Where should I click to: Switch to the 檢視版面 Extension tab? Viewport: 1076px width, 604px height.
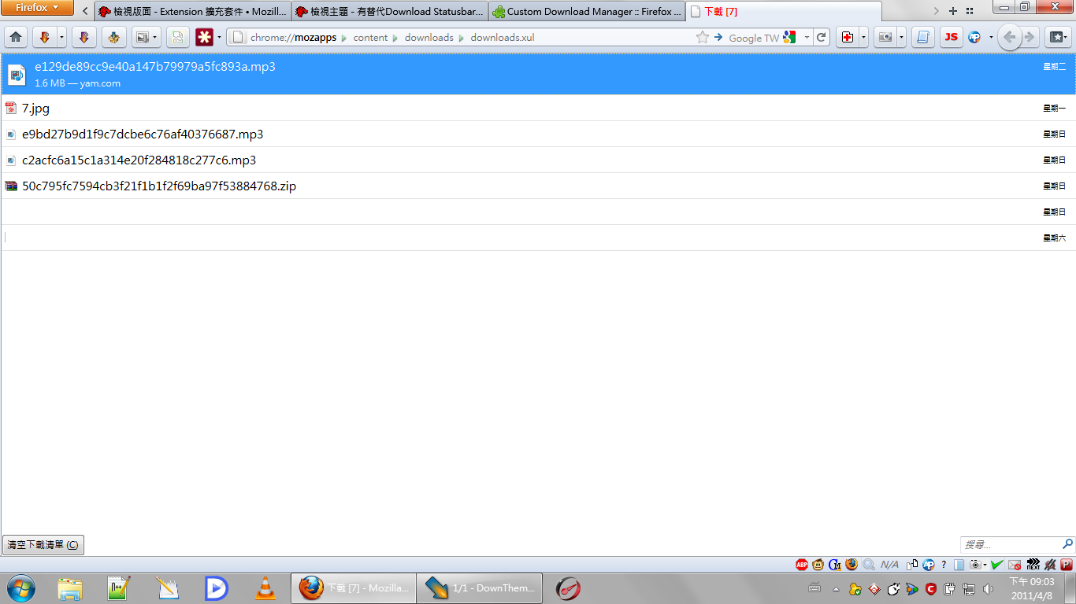coord(192,12)
